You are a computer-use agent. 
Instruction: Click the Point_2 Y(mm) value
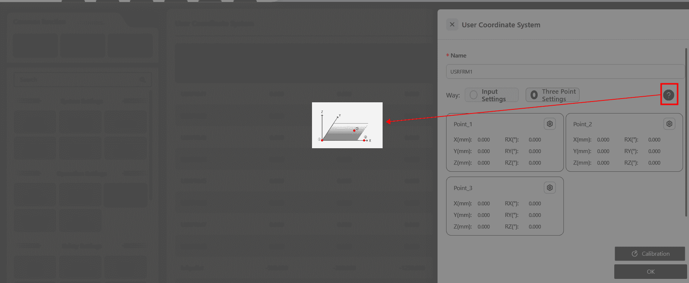click(x=603, y=151)
